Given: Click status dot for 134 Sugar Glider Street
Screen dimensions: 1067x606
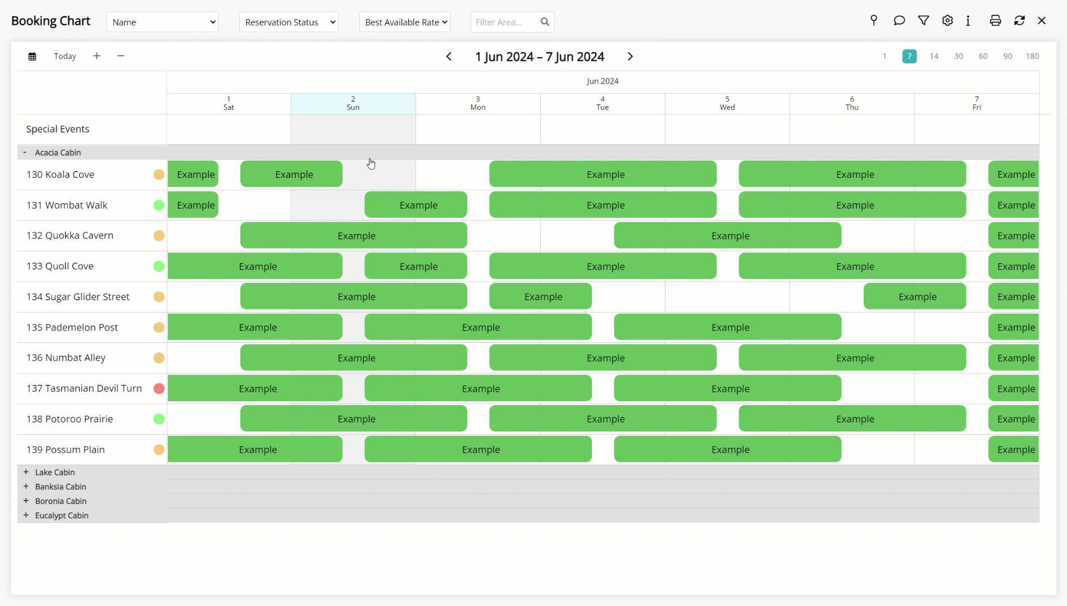Looking at the screenshot, I should pos(159,297).
